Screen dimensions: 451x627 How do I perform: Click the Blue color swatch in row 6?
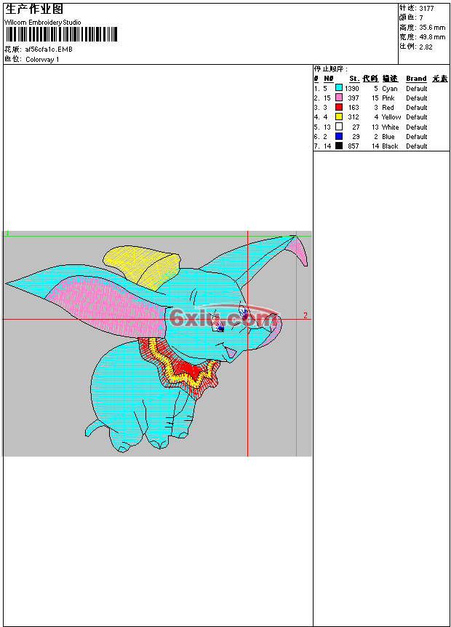click(x=339, y=136)
